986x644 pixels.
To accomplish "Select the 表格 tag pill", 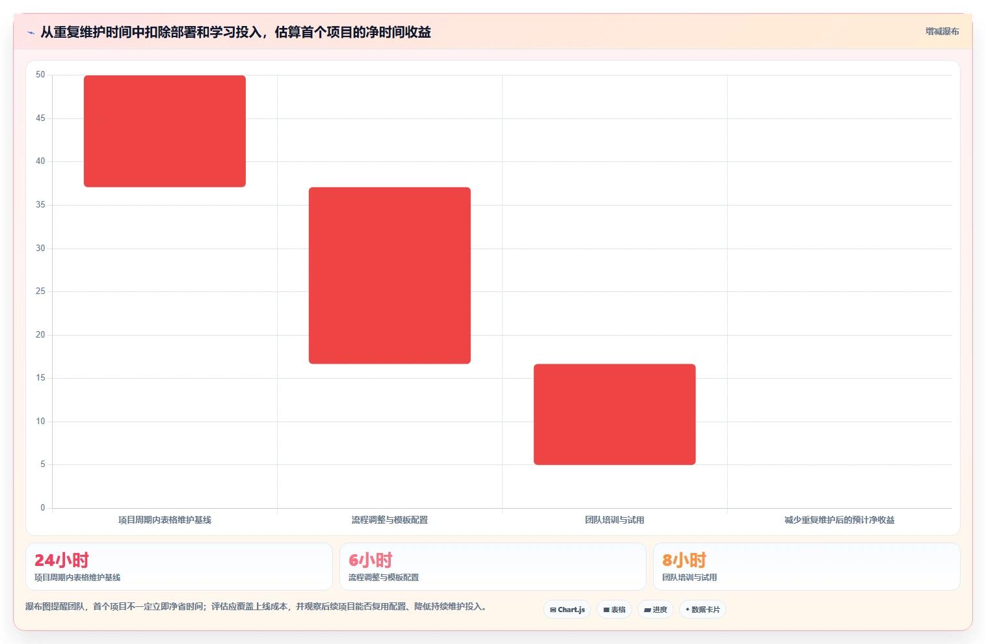I will click(614, 610).
